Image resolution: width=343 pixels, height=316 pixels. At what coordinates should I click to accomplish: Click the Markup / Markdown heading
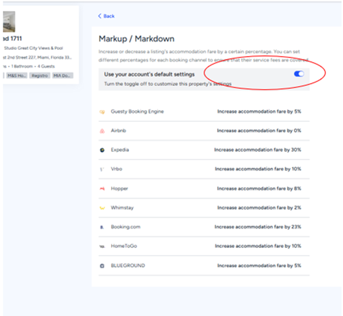[137, 39]
